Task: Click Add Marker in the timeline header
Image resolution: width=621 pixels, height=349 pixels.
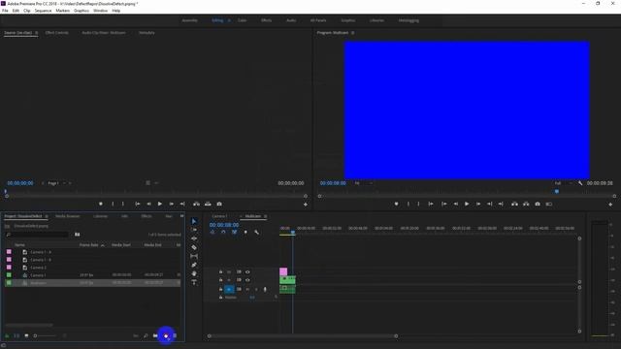Action: 245,233
